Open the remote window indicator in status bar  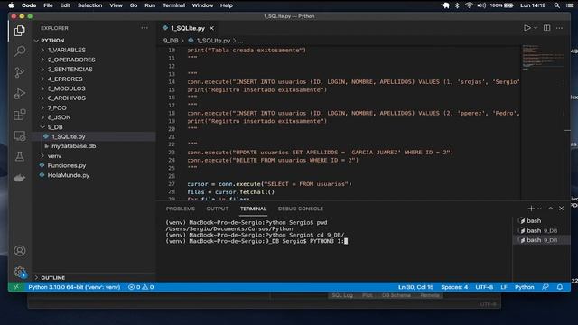coord(16,287)
